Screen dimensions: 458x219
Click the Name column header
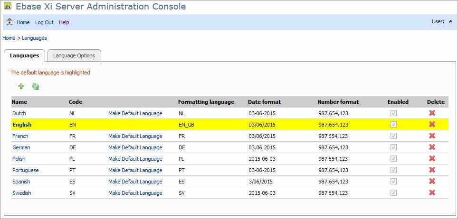click(x=19, y=102)
